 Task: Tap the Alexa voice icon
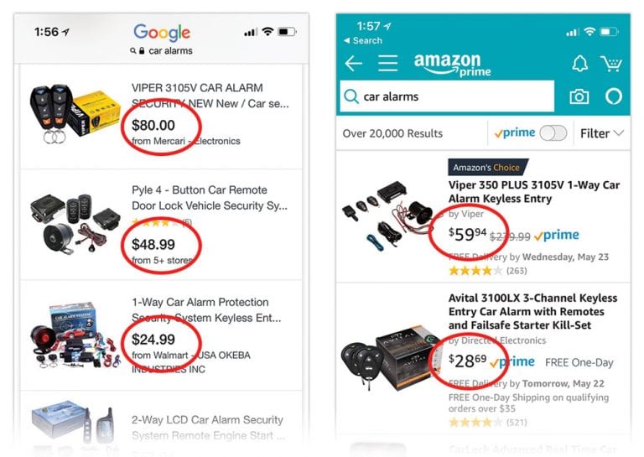tap(614, 96)
